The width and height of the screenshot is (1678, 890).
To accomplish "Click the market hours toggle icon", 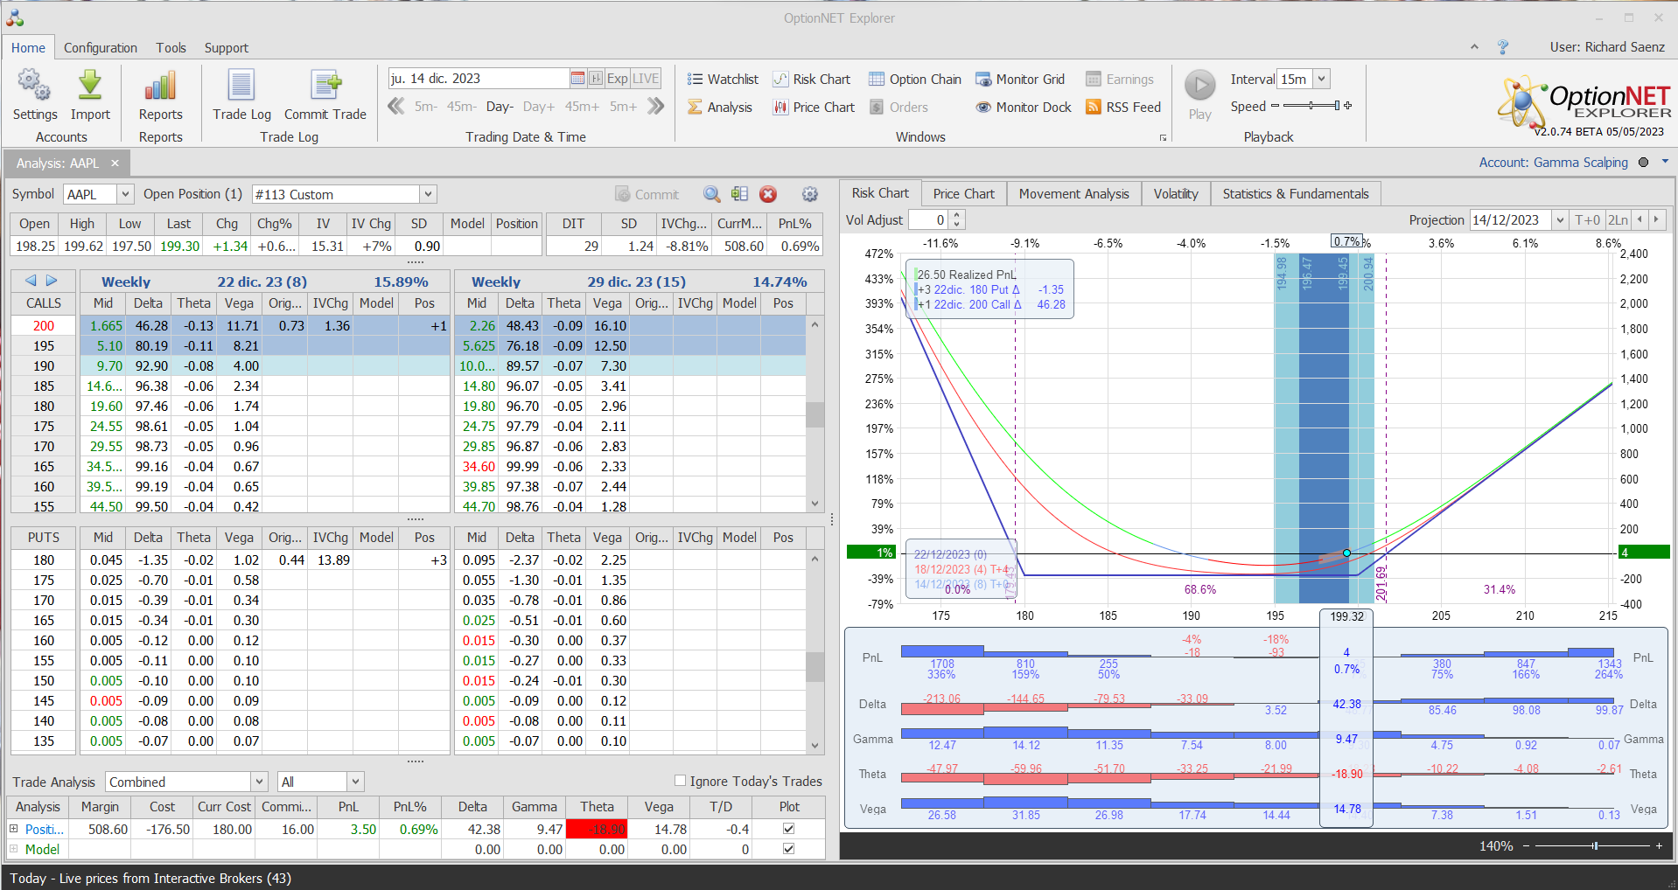I will (596, 79).
